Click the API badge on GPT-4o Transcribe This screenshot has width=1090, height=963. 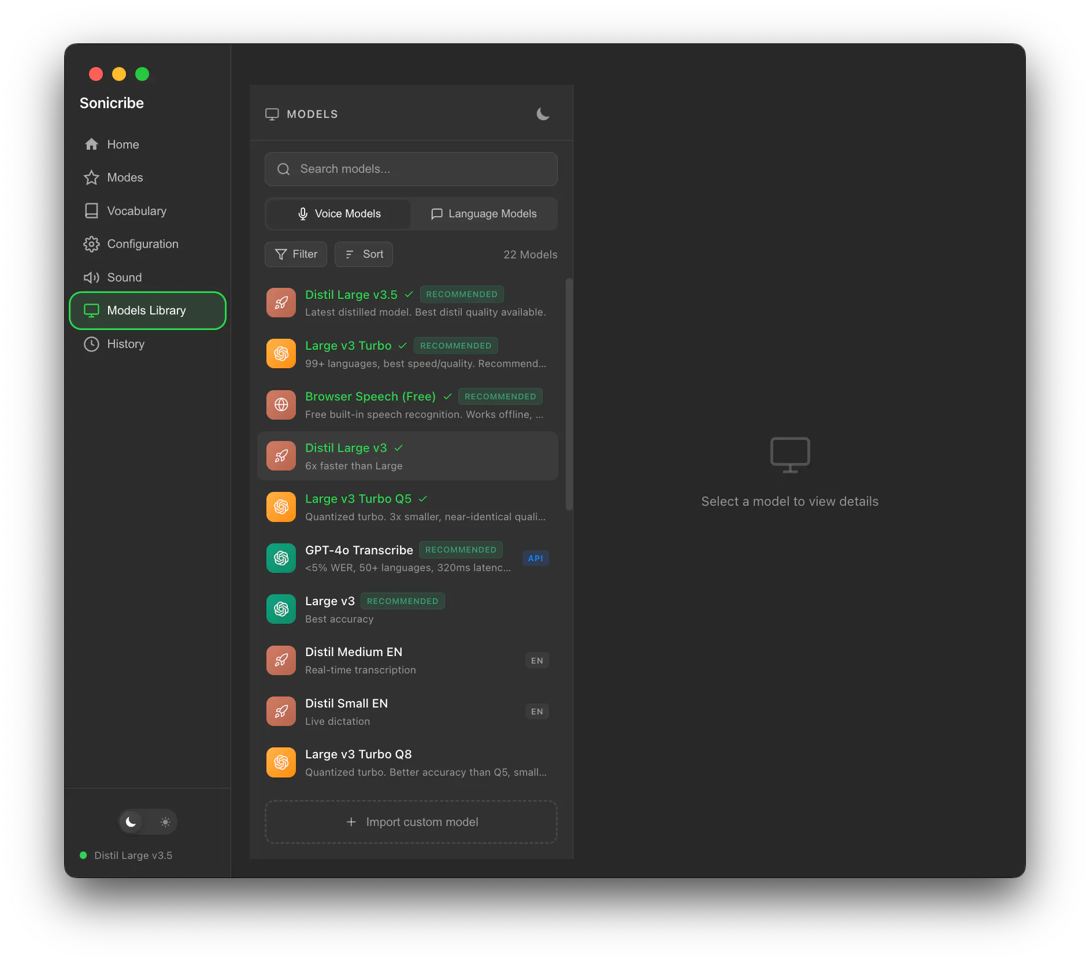pos(536,558)
